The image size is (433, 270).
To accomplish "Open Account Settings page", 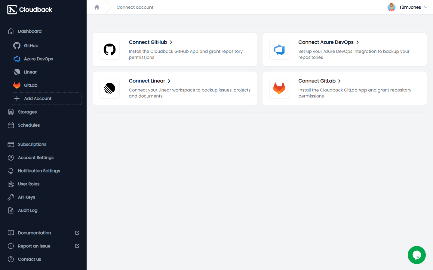I will coord(43,157).
